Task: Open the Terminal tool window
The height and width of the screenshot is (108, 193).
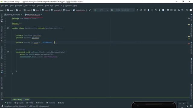Action: click(x=51, y=103)
